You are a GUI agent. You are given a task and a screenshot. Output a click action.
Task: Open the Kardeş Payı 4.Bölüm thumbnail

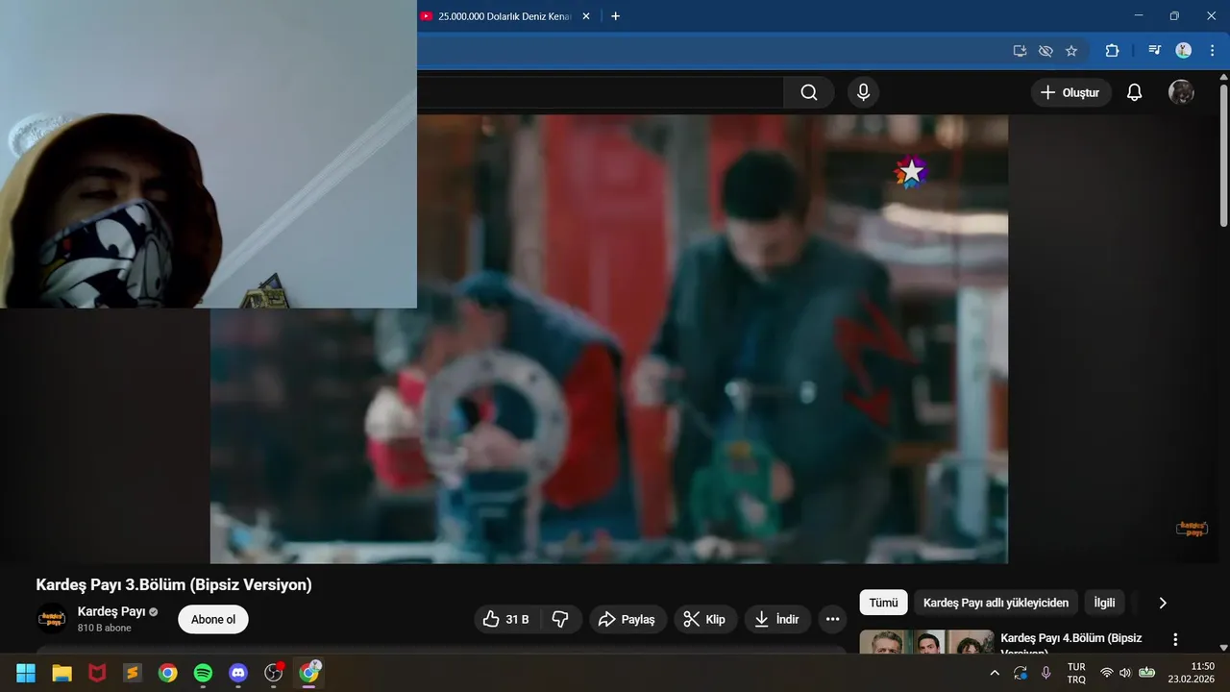[926, 642]
